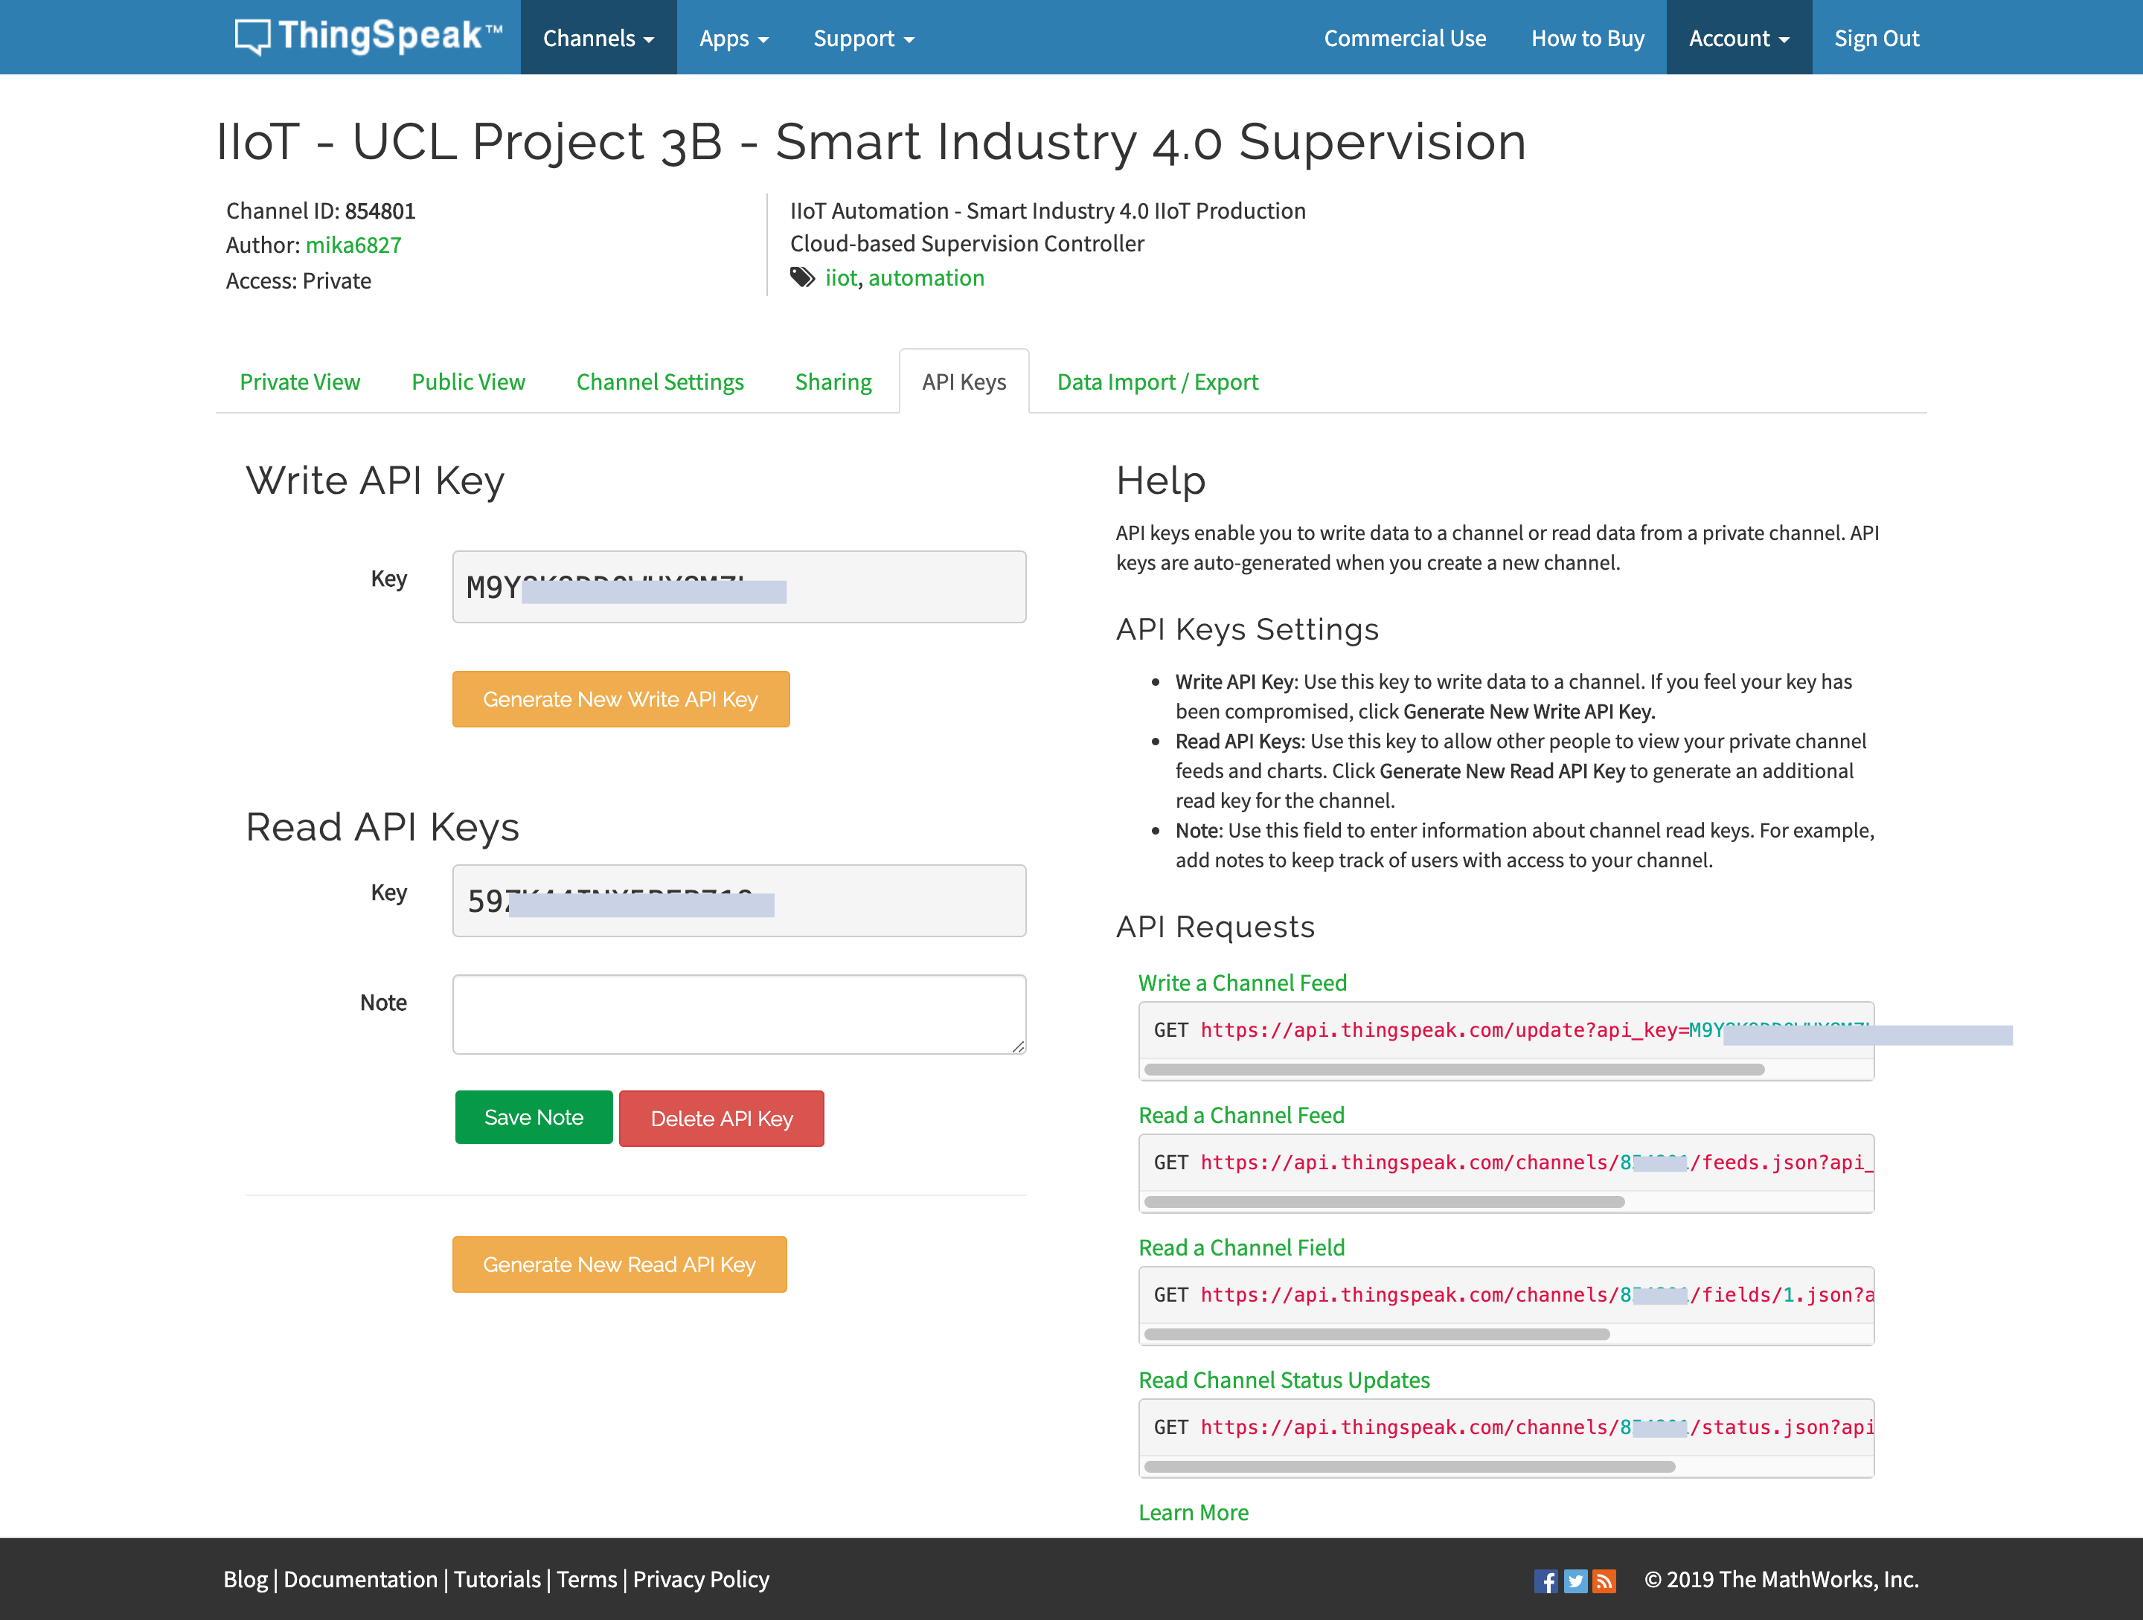This screenshot has width=2143, height=1620.
Task: Click the ThingSpeak logo
Action: pyautogui.click(x=368, y=36)
